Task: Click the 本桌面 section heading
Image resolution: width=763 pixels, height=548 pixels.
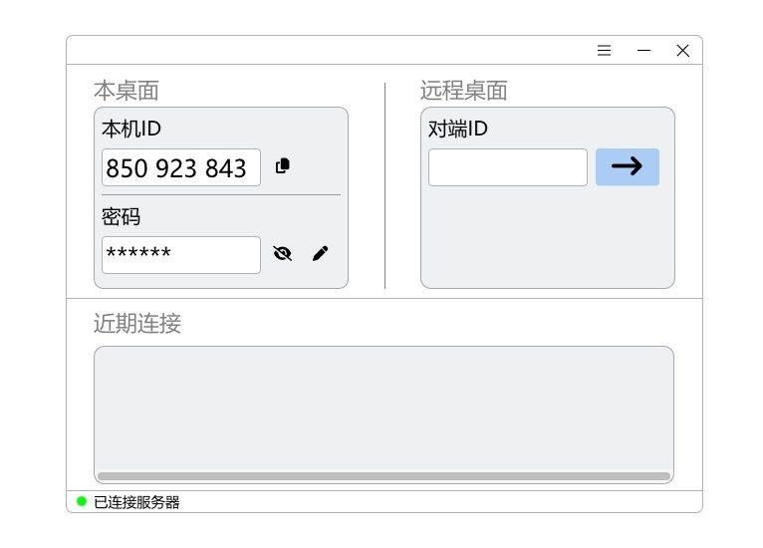Action: pyautogui.click(x=127, y=91)
